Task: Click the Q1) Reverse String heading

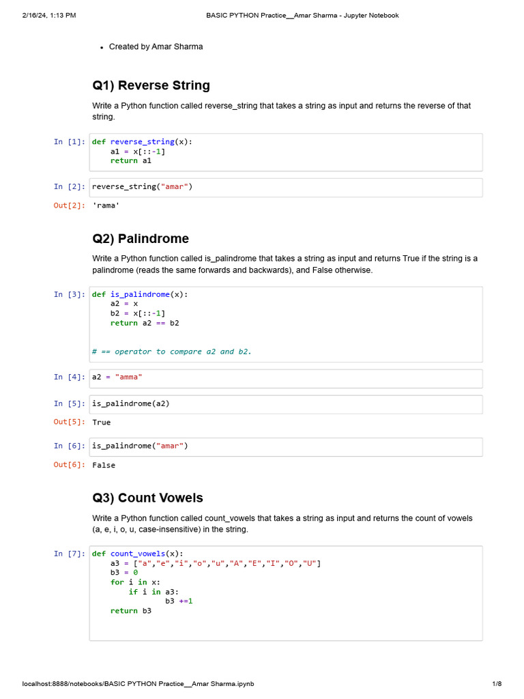Action: [x=151, y=85]
